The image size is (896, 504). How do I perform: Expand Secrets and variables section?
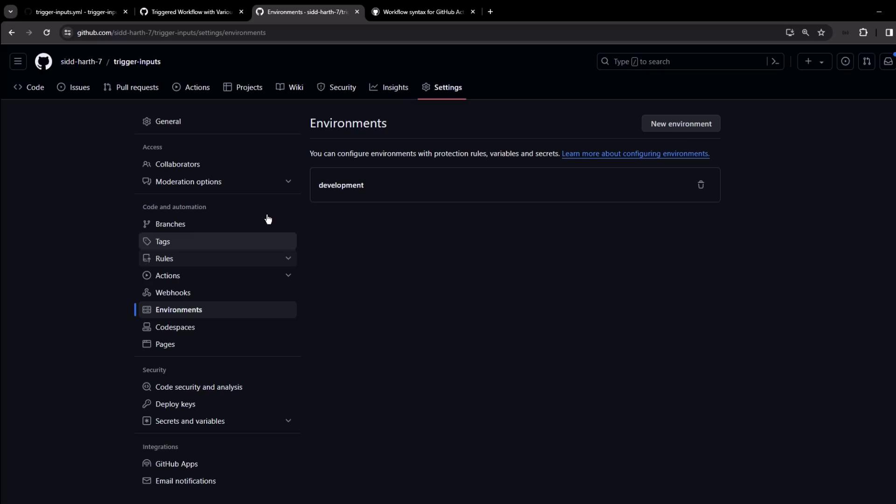288,421
